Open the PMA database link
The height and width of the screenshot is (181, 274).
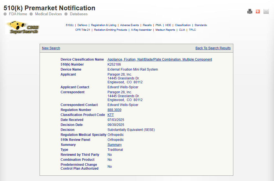coord(158,25)
